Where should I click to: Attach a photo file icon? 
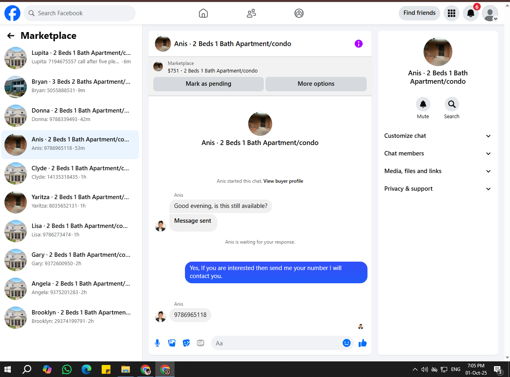[172, 343]
